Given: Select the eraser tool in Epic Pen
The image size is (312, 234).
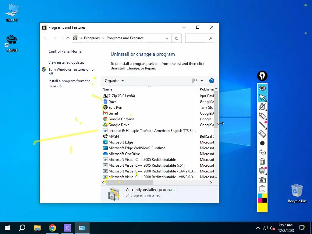Looking at the screenshot, I should [x=262, y=134].
